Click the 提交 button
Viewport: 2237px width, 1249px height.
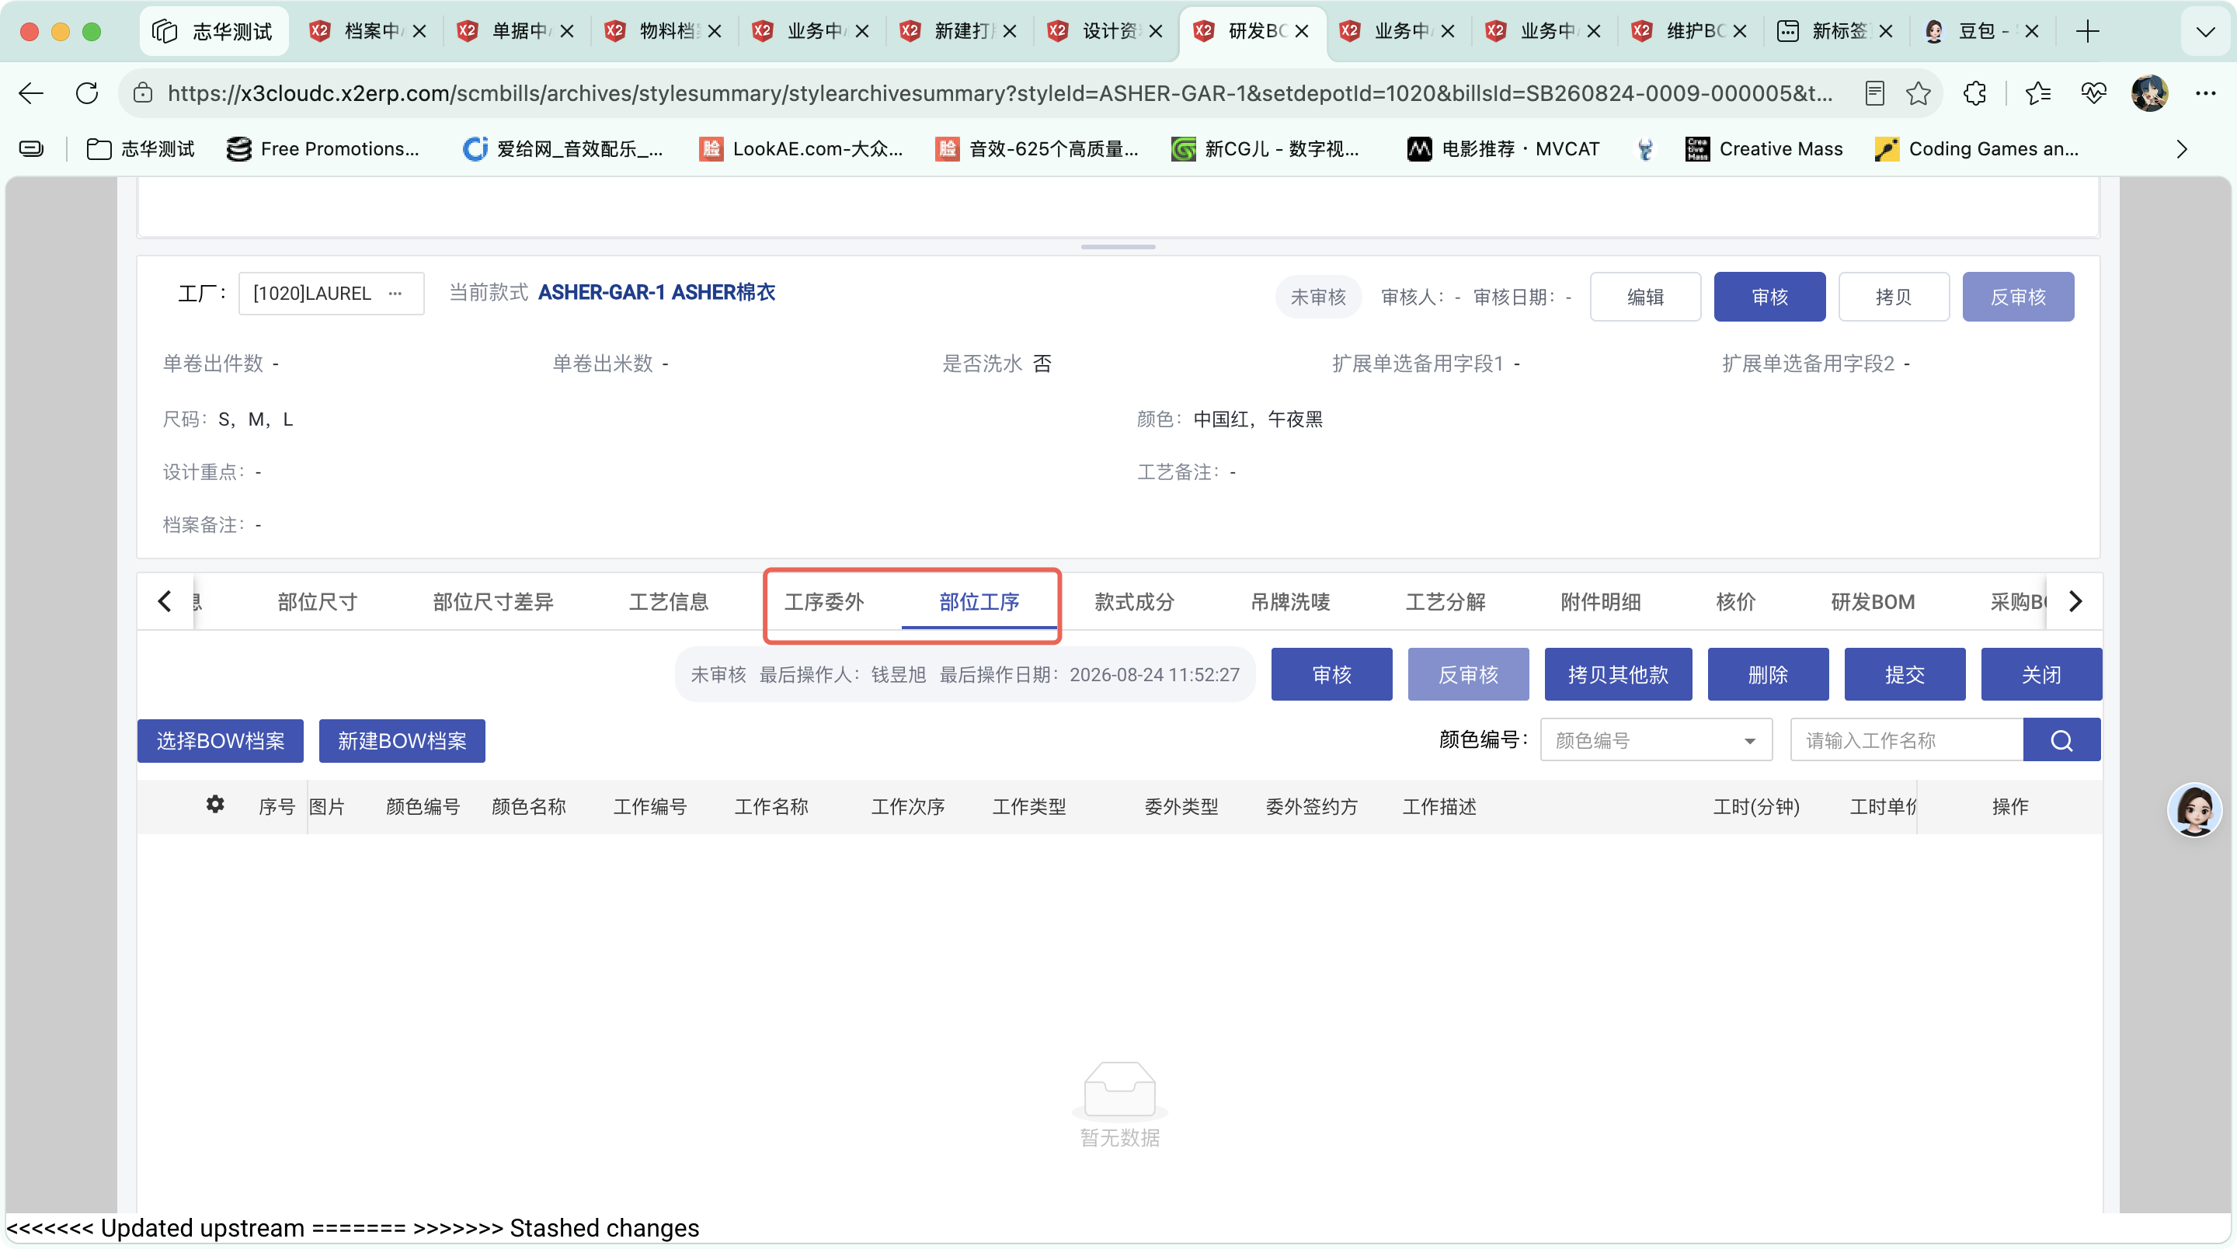coord(1905,674)
